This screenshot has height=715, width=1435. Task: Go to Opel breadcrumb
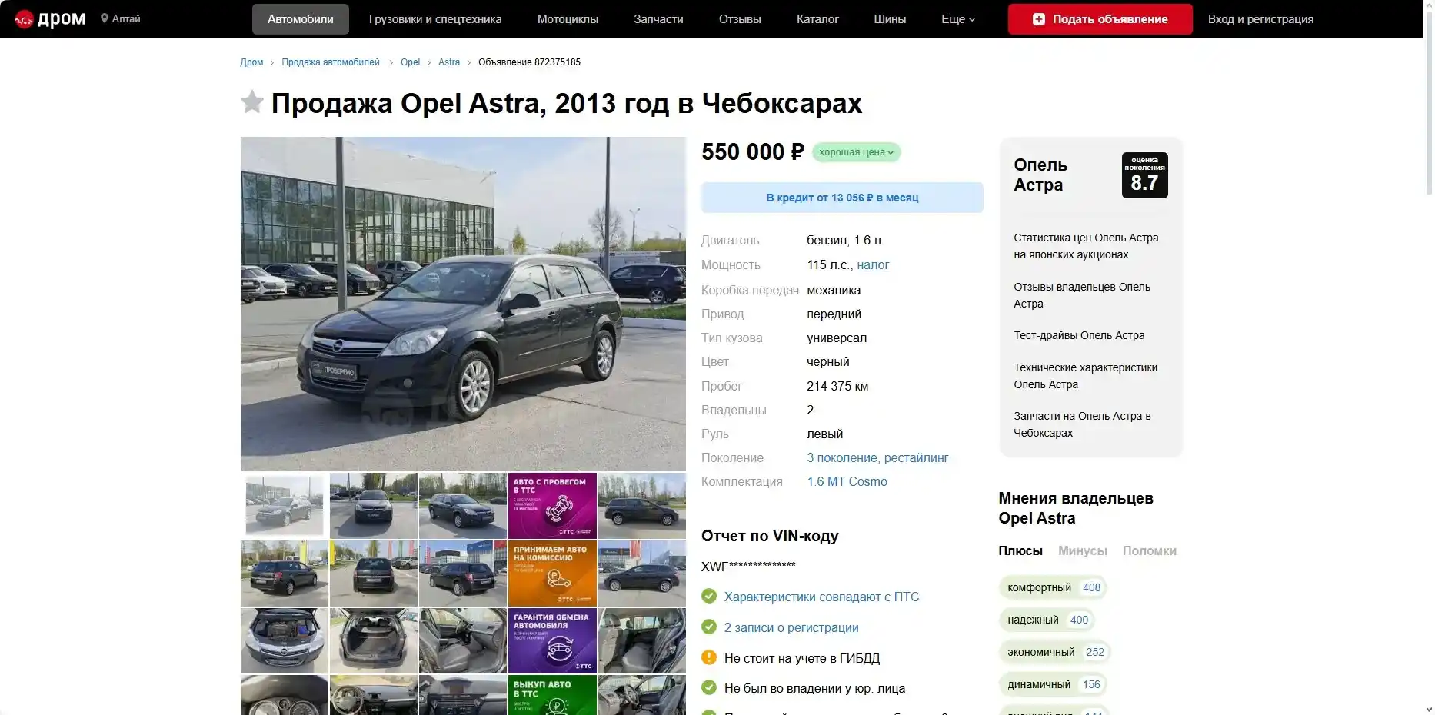point(410,62)
